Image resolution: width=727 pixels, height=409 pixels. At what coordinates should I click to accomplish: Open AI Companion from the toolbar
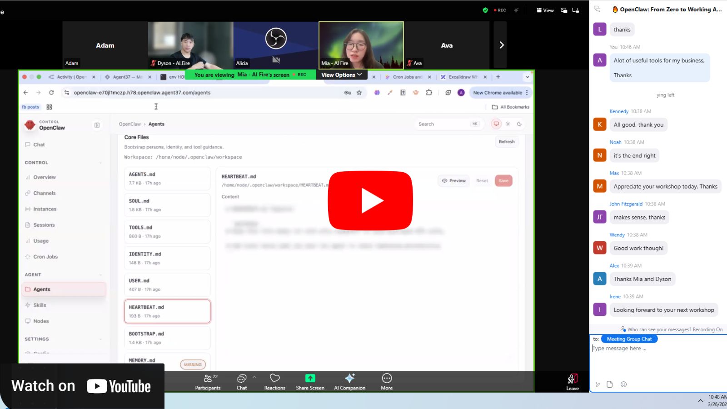pos(349,381)
